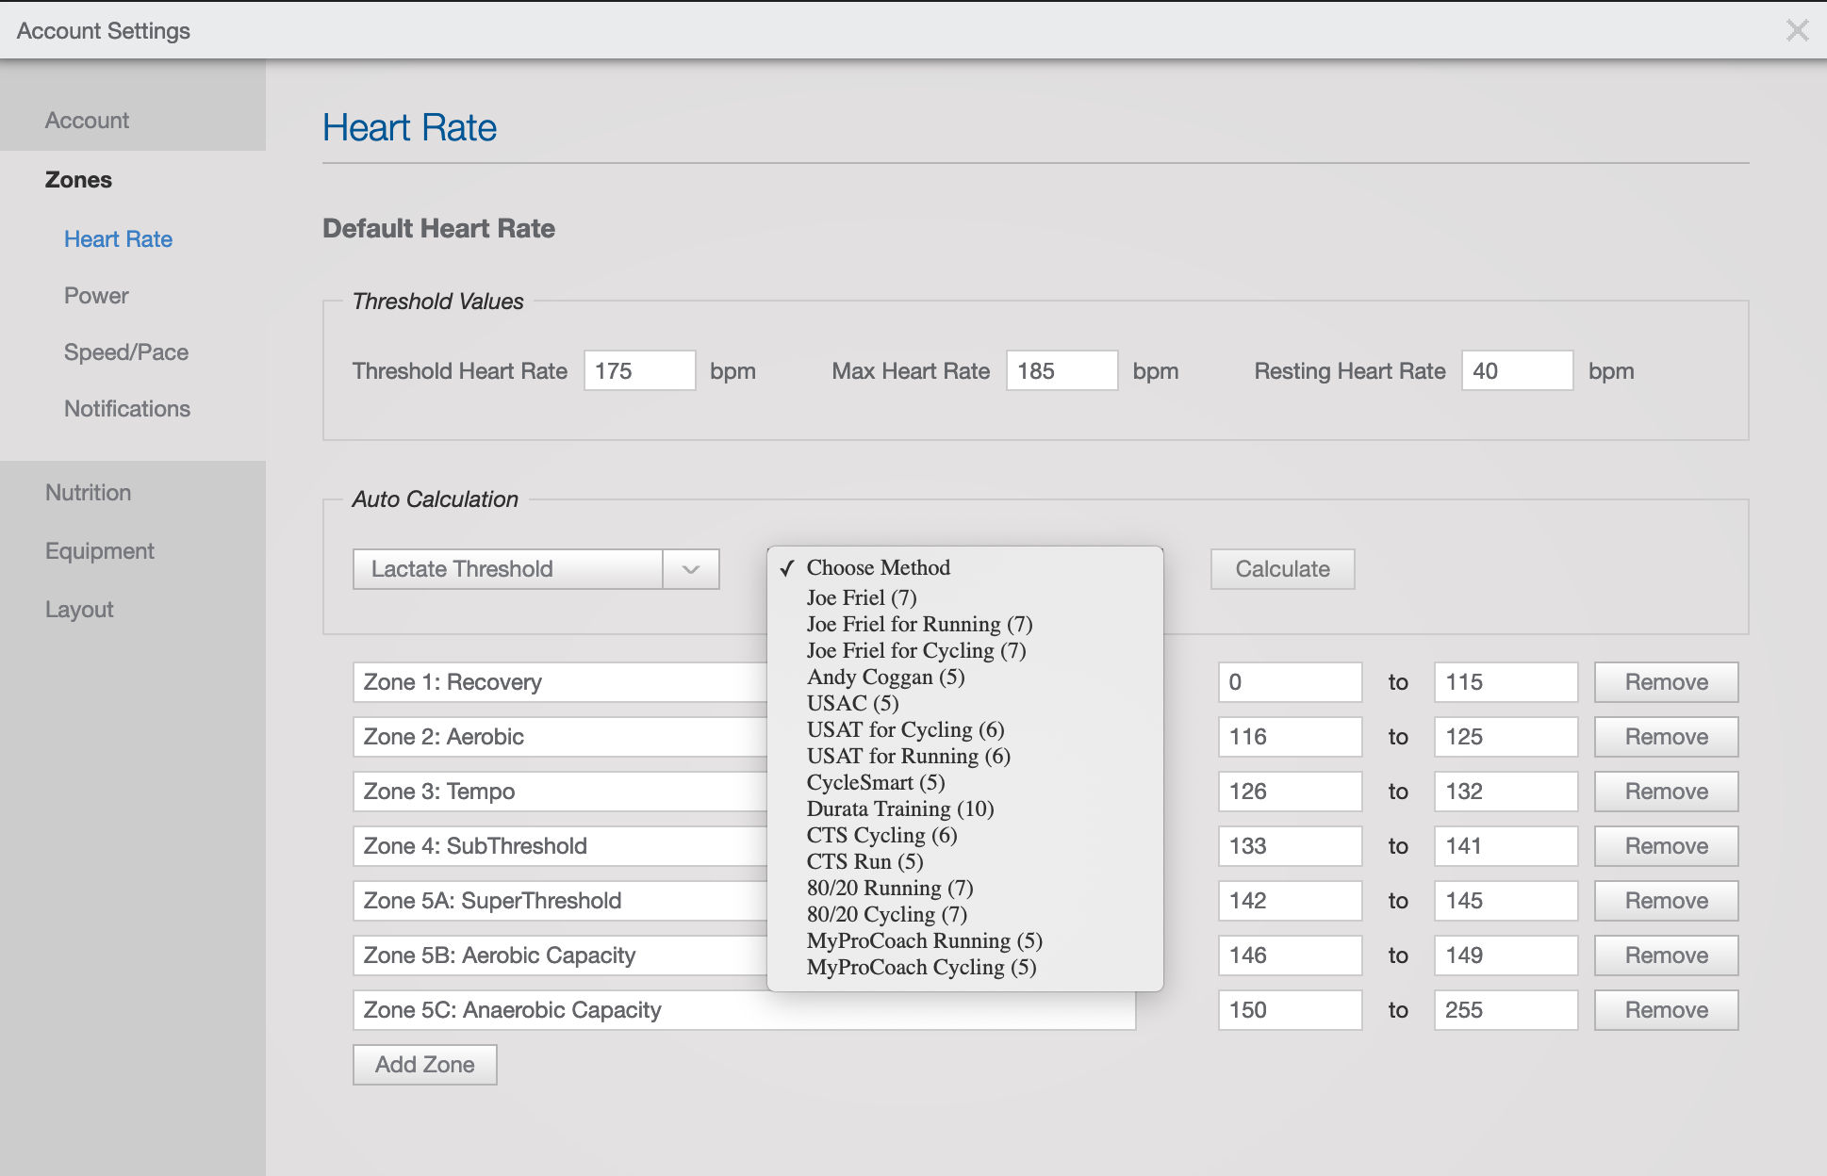This screenshot has width=1827, height=1176.
Task: Go to the Account section
Action: tap(87, 120)
